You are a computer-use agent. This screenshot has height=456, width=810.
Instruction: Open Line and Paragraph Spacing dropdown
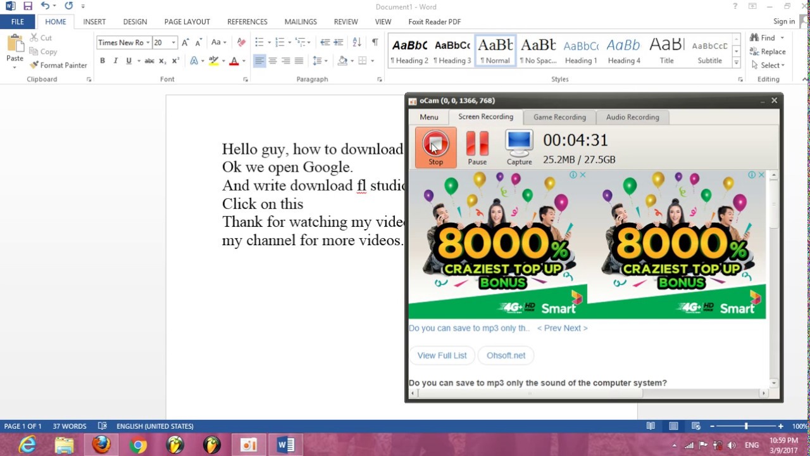pyautogui.click(x=321, y=61)
